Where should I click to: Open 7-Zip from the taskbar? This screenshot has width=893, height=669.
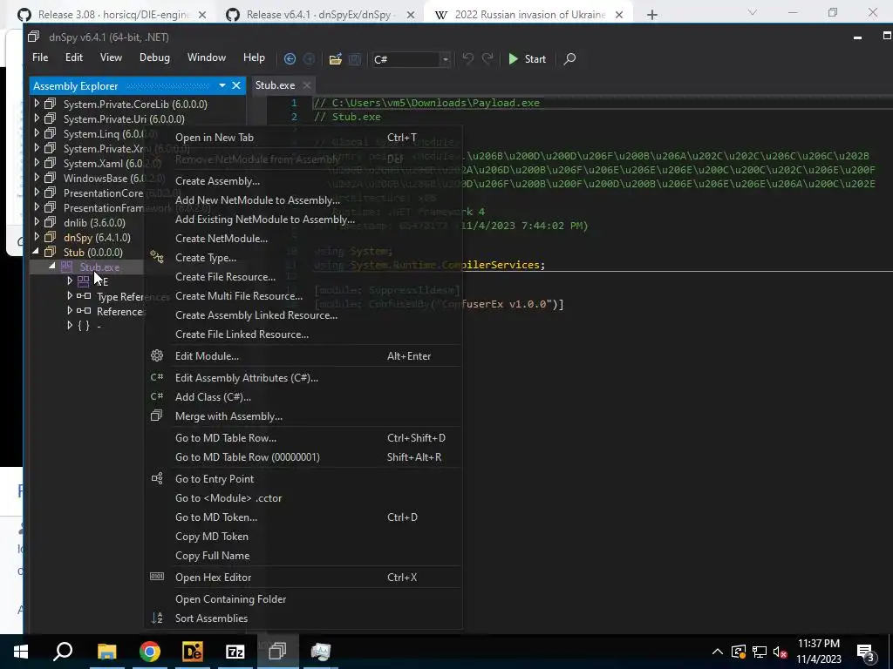235,652
